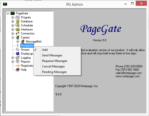Select the Display-groups tree label
149x116 pixels.
pyautogui.click(x=27, y=54)
